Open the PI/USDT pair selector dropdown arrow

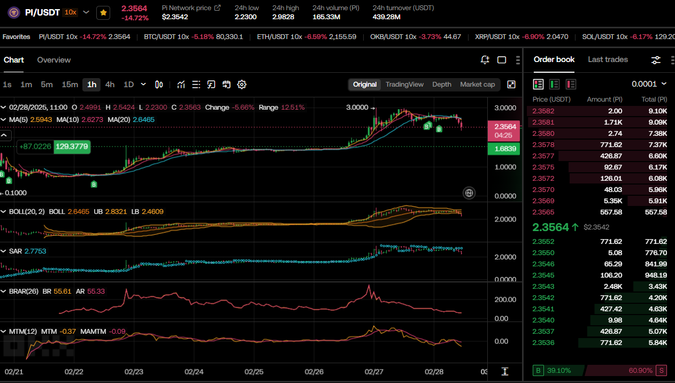[x=87, y=12]
